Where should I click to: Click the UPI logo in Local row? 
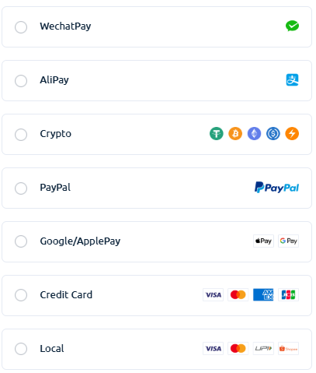point(263,348)
